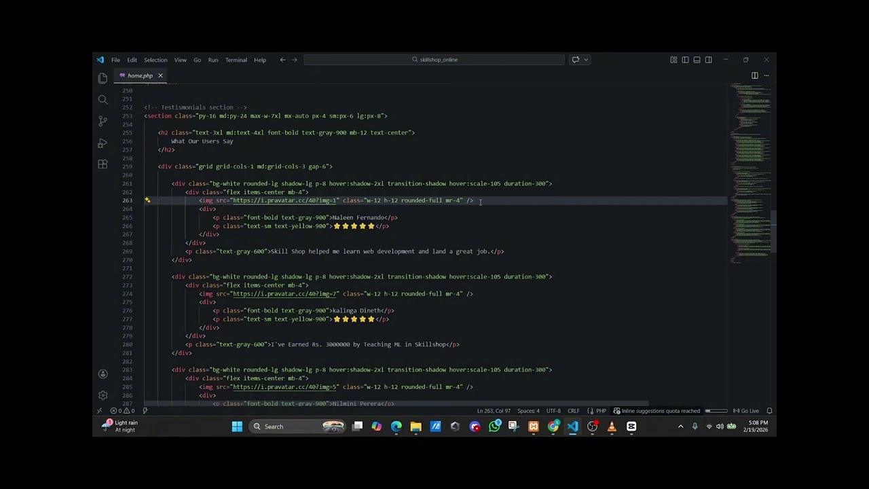Click the 'Naleen Fernando' text on line 265
Viewport: 869px width, 489px height.
[x=358, y=217]
